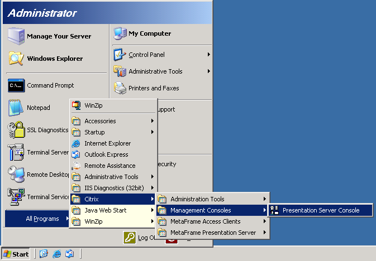Screen dimensions: 376x261
Task: Click the Internet Explorer icon in programs list
Action: coord(76,143)
